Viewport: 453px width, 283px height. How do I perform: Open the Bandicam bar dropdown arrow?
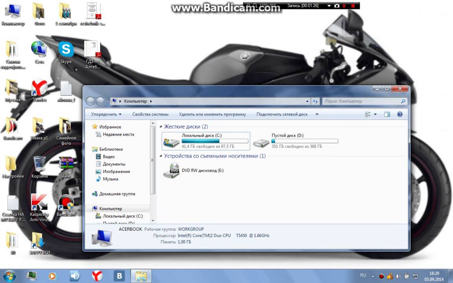(x=329, y=6)
